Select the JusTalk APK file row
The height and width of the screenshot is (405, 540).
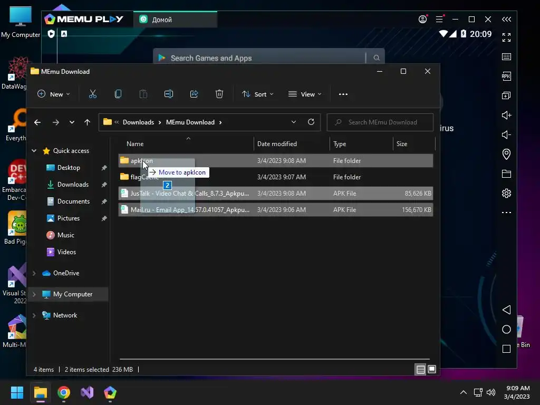click(275, 194)
